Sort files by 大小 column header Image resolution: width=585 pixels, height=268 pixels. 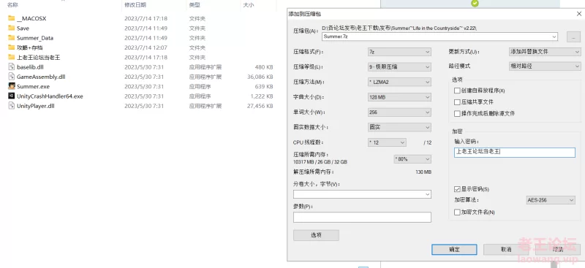coord(249,5)
